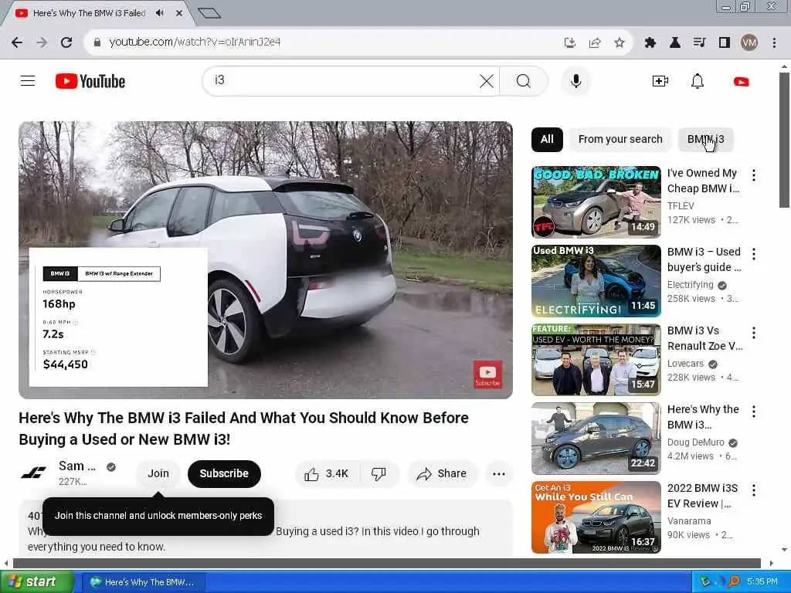Viewport: 791px width, 593px height.
Task: Share the video
Action: [x=442, y=473]
